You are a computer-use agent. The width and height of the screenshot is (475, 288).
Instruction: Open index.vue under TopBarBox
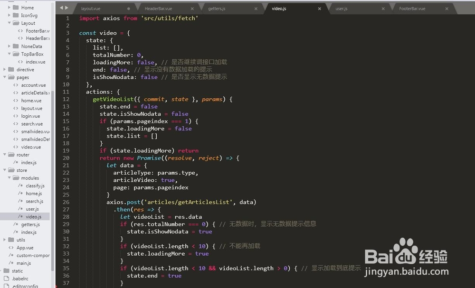36,62
